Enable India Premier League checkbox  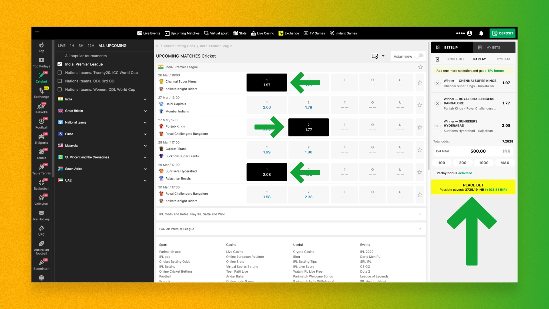59,64
